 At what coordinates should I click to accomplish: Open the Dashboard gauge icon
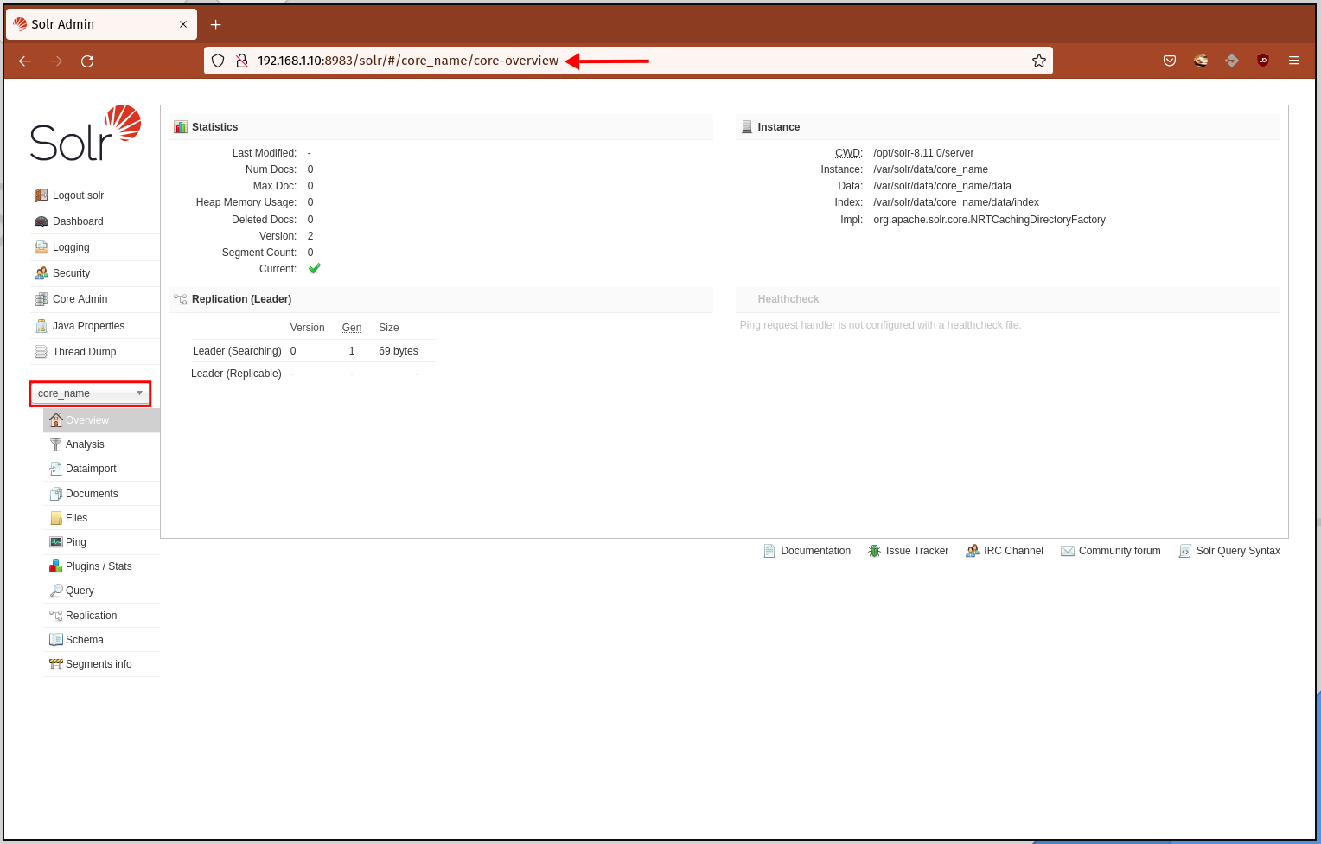(41, 221)
